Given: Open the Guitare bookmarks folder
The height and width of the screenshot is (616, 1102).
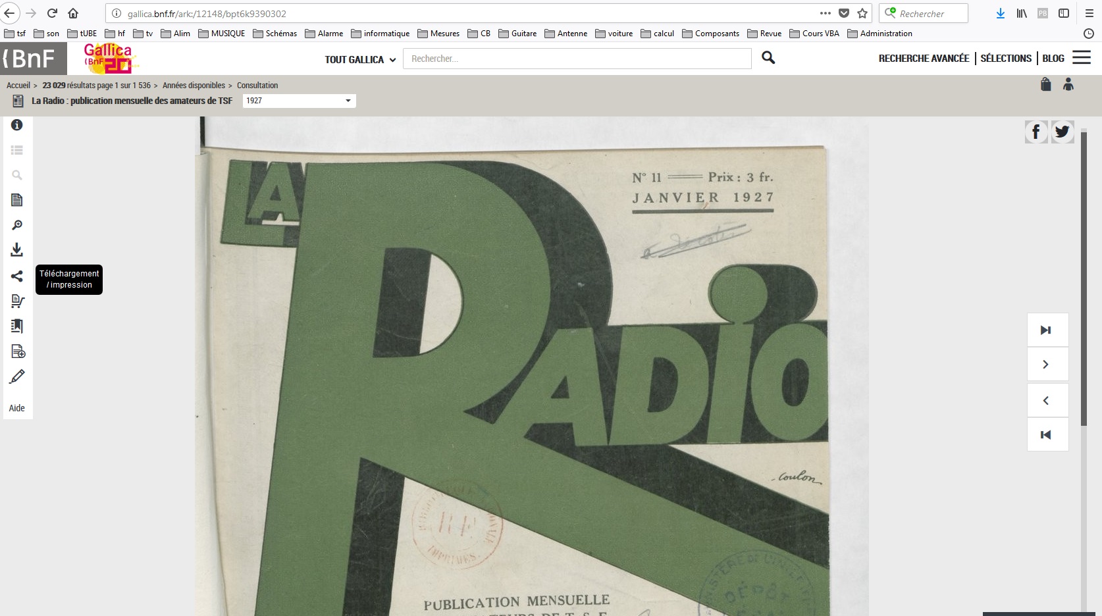Looking at the screenshot, I should pos(517,34).
